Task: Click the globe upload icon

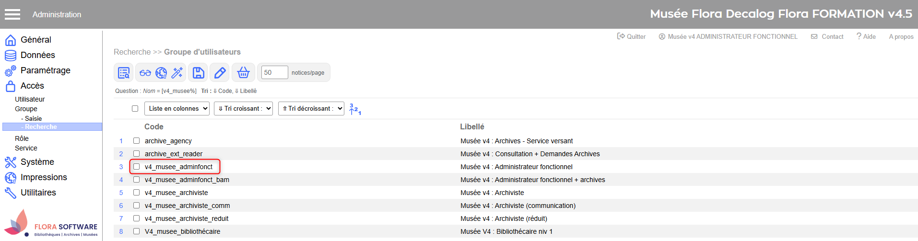Action: [x=161, y=73]
